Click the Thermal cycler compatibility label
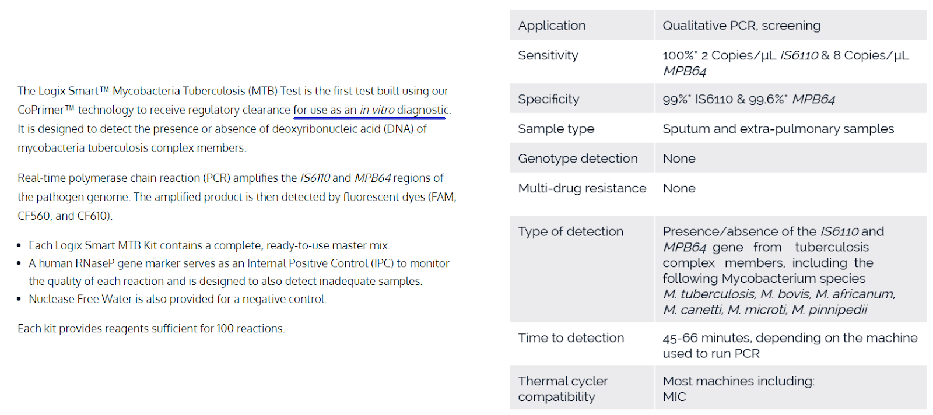This screenshot has width=933, height=415. click(563, 389)
